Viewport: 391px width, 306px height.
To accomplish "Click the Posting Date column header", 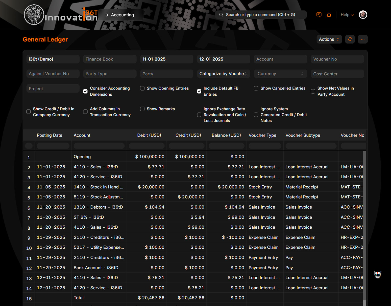I will tap(50, 135).
